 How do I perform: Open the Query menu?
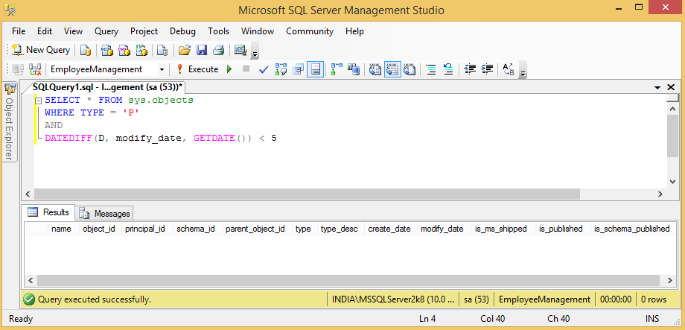106,31
